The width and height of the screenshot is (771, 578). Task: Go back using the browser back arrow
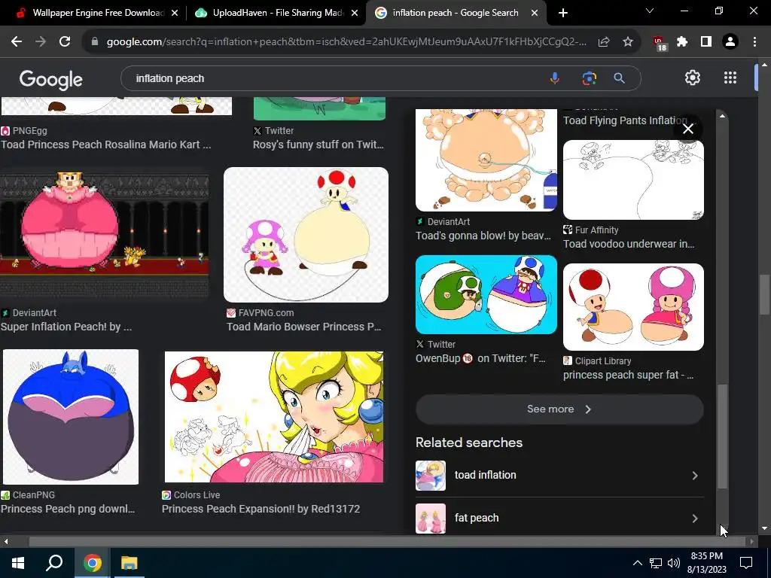tap(17, 42)
